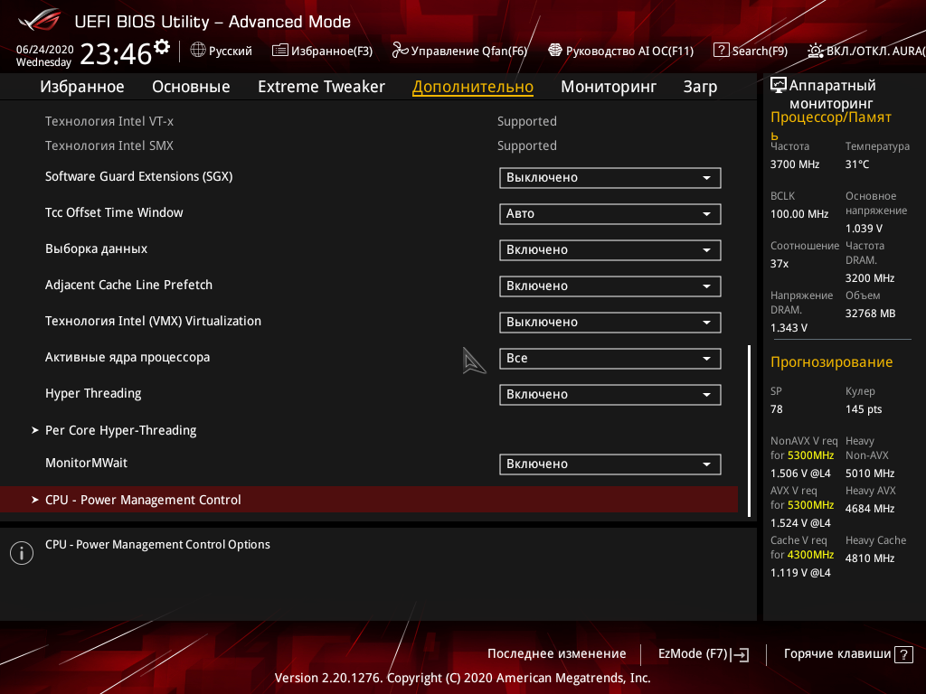The image size is (926, 694).
Task: Click Software Guard Extensions (SGX) label
Action: [138, 176]
